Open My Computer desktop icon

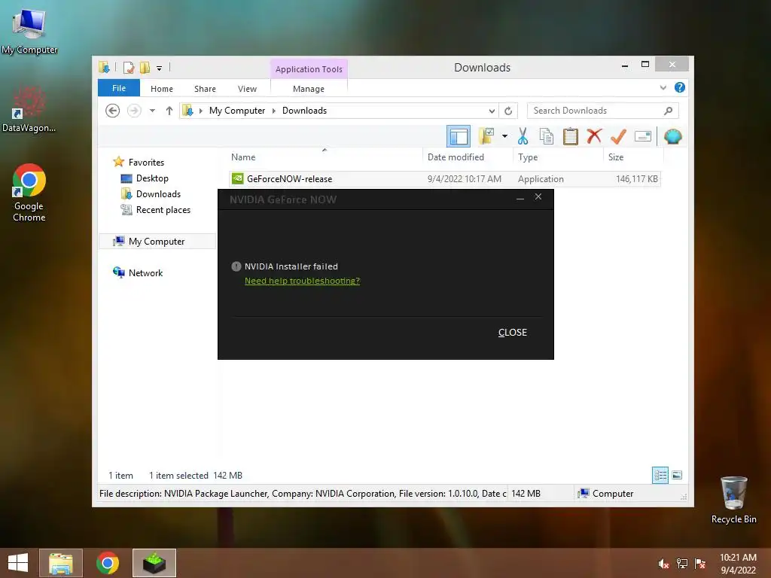coord(29,32)
